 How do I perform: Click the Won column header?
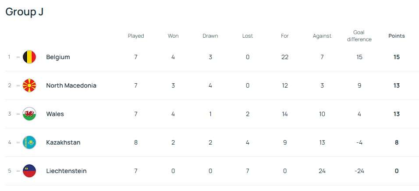(173, 36)
